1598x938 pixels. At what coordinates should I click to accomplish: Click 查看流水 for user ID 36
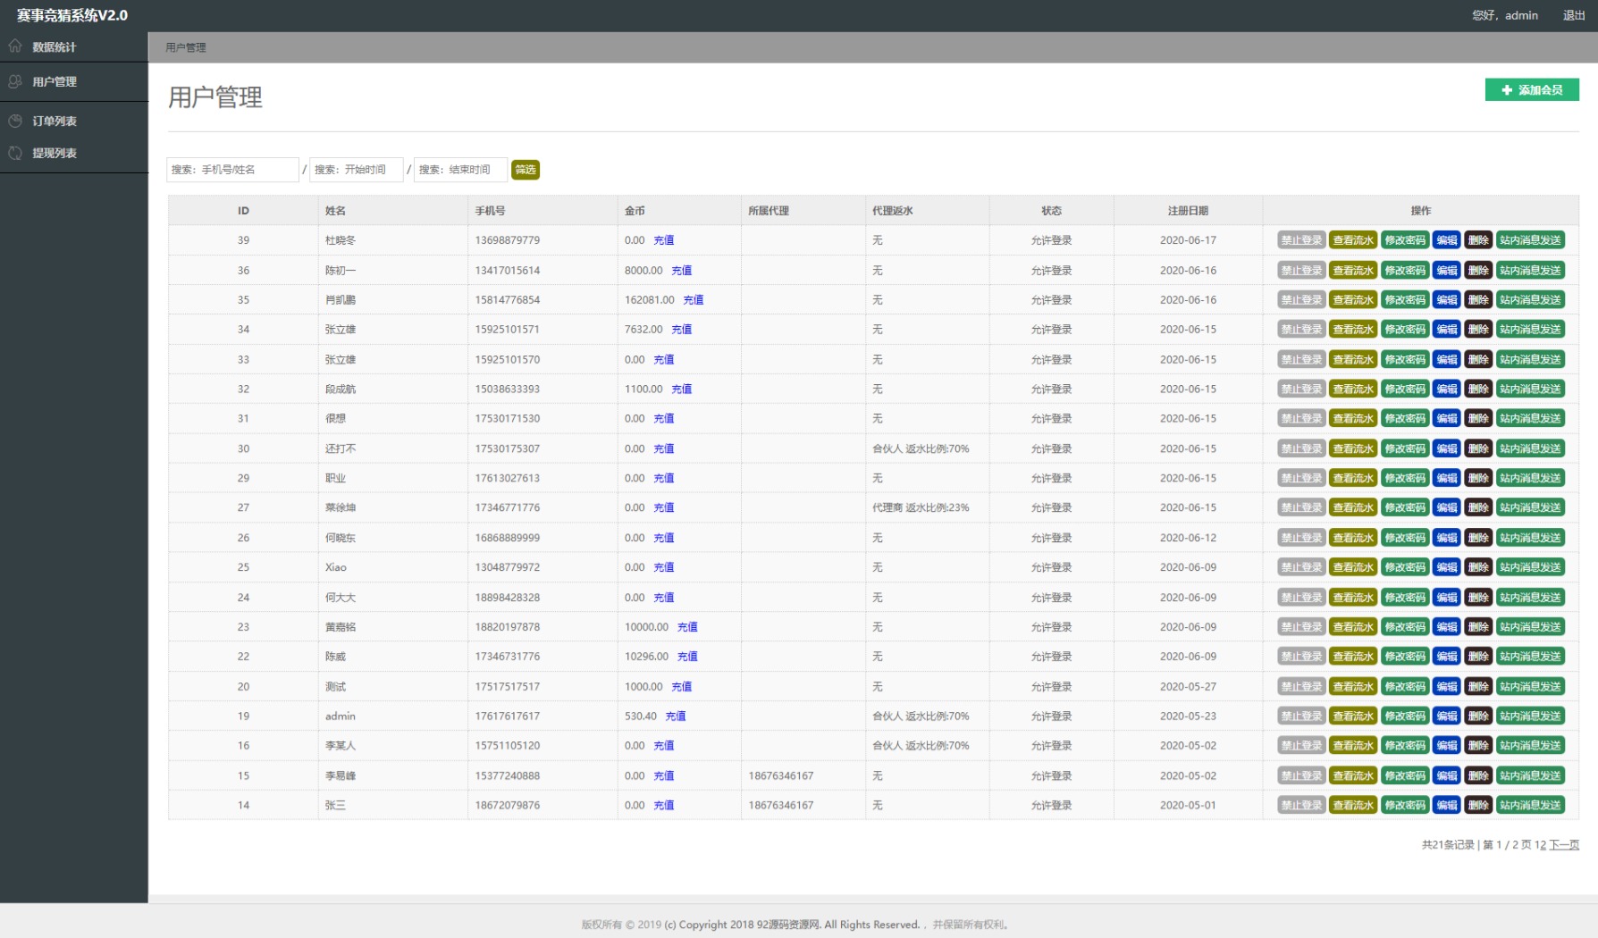(1353, 271)
